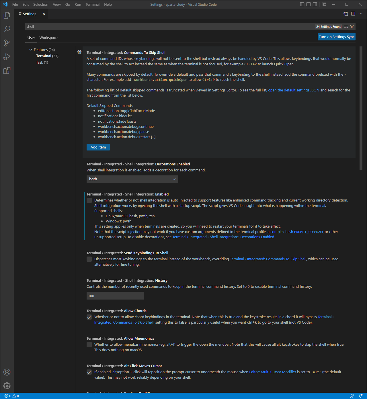Screen dimensions: 367x399
Task: Open the Search view in activity bar
Action: [7, 29]
